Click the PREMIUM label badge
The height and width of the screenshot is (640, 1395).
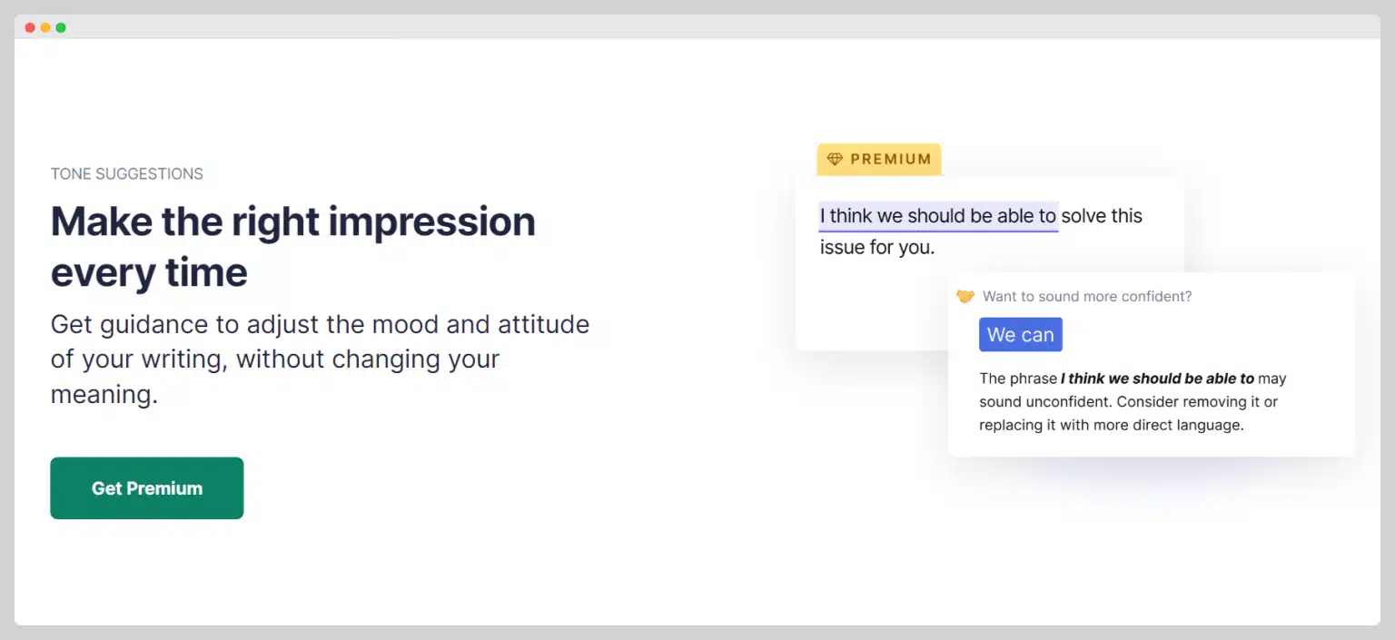tap(879, 159)
